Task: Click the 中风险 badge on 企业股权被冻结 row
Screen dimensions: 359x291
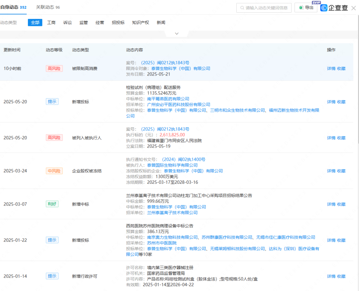Action: click(54, 171)
